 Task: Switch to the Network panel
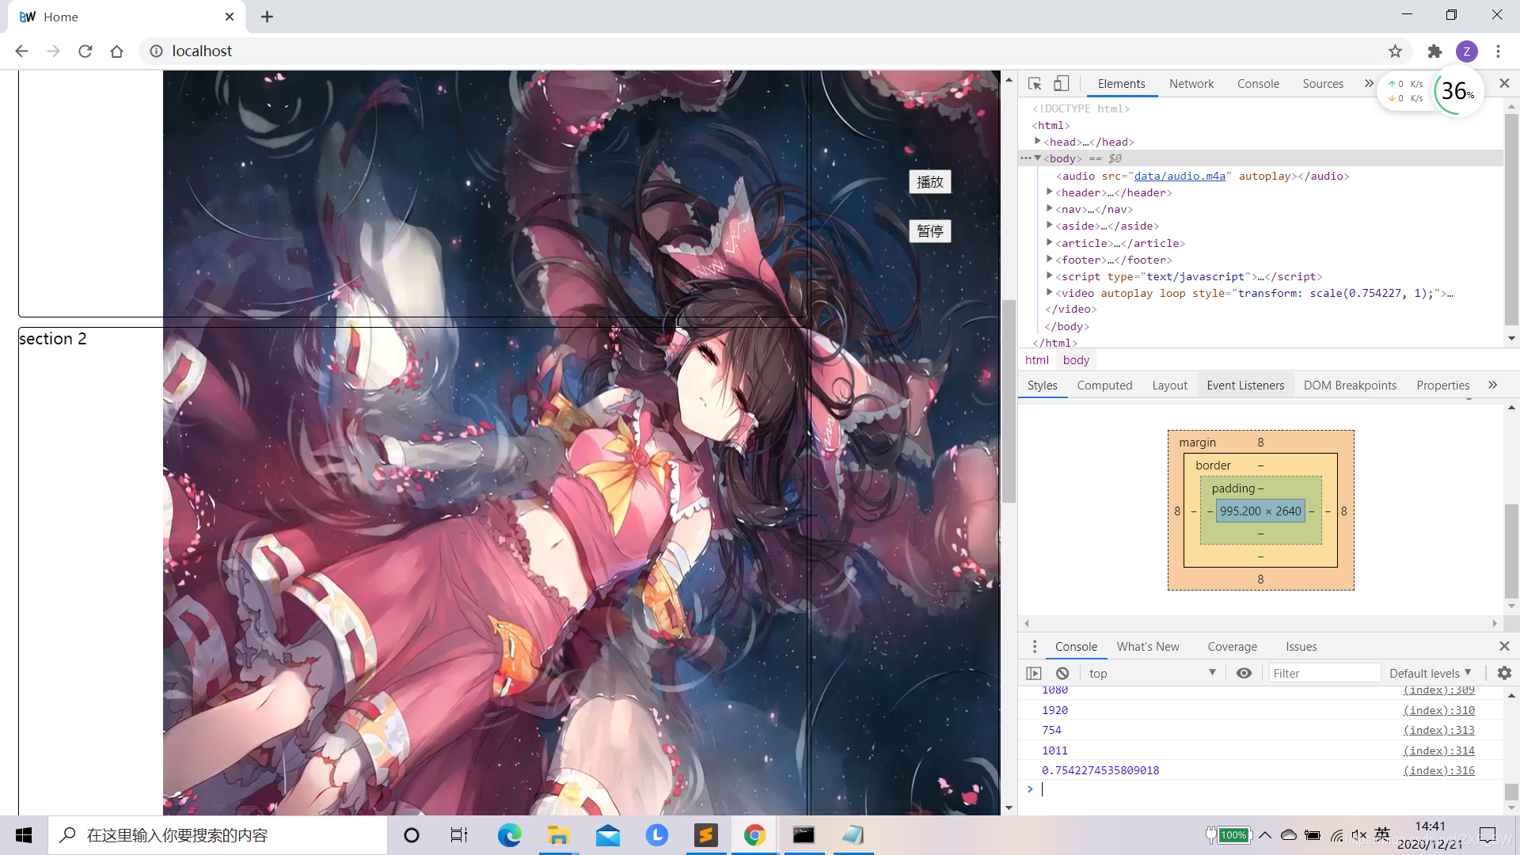pos(1191,84)
